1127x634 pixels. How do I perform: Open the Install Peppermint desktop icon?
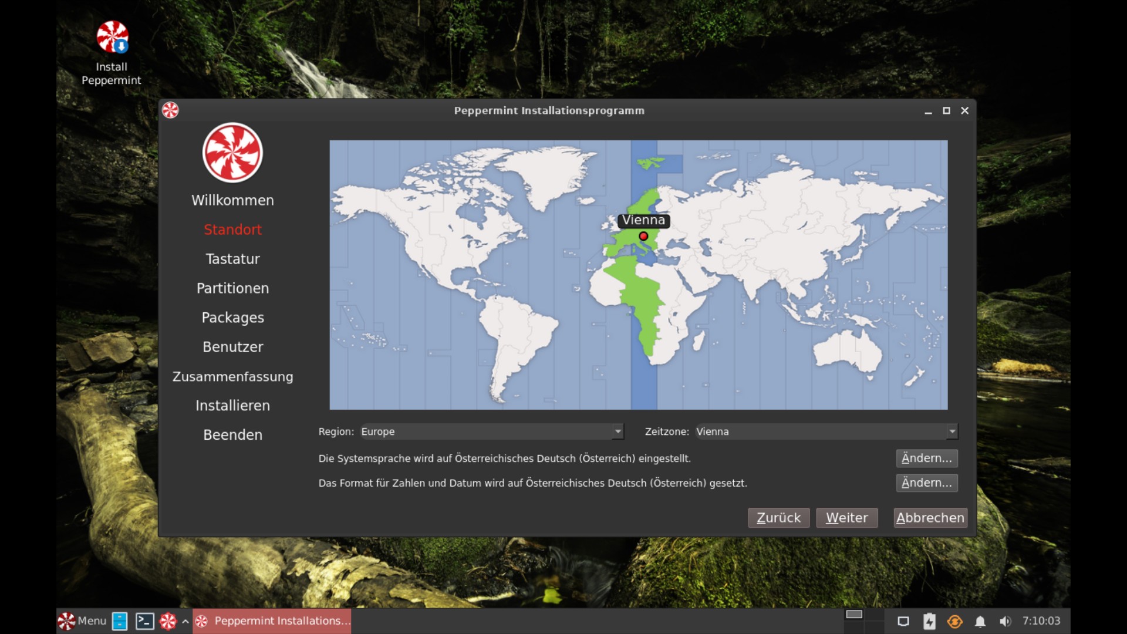(112, 38)
